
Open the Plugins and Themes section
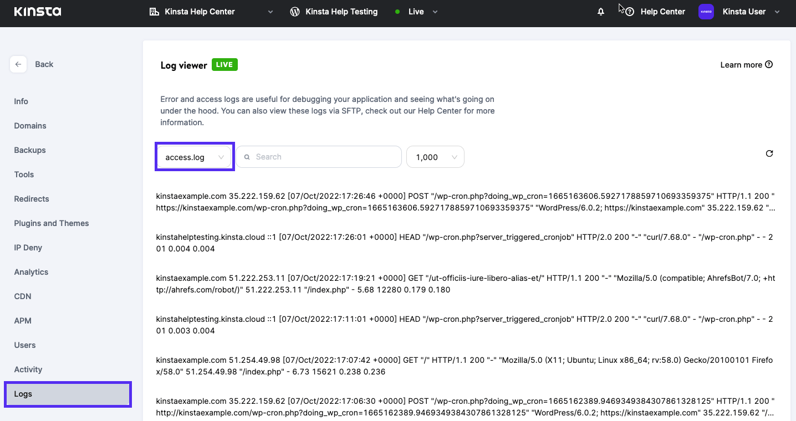pos(51,223)
